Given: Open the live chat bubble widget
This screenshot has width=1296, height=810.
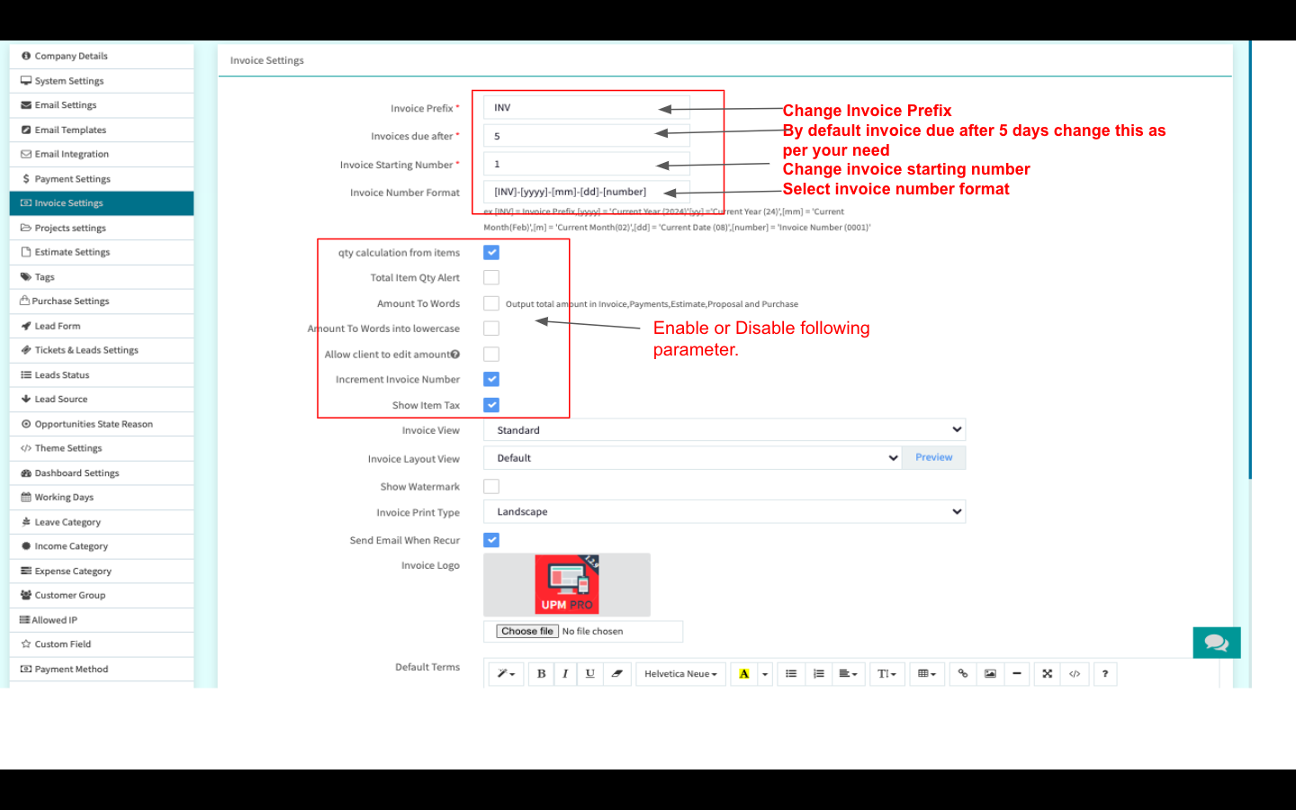Looking at the screenshot, I should [1216, 643].
